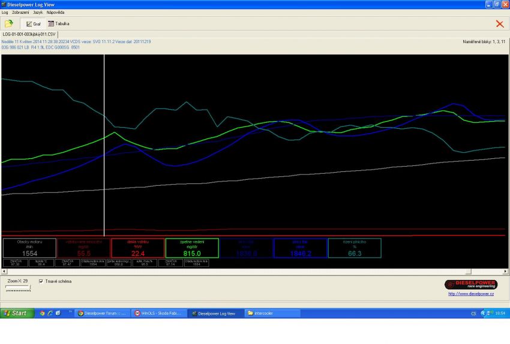Select the LOG-01-001-003kjbkj-011.CSV file tab
The height and width of the screenshot is (344, 510).
tap(29, 34)
